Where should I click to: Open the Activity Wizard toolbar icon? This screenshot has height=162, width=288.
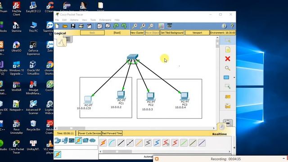(89, 26)
